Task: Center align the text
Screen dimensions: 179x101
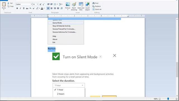Action: (51, 8)
